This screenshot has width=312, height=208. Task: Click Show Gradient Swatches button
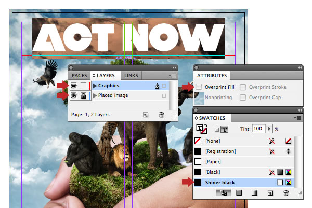254,193
